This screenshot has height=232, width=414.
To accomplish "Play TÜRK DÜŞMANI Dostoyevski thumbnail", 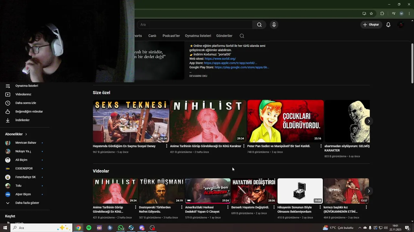I will (x=162, y=191).
